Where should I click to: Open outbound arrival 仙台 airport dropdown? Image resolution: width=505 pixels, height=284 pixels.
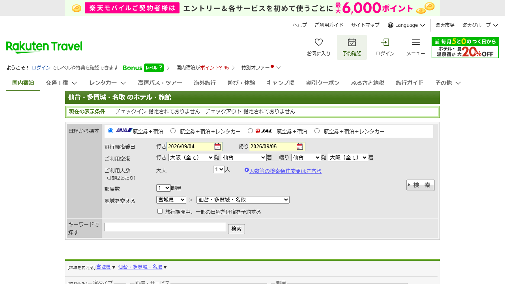click(244, 157)
